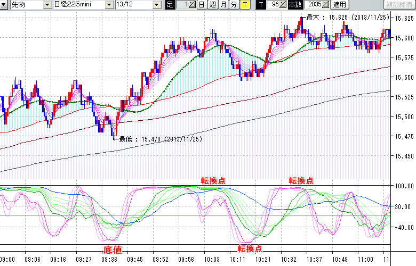Click the 本数 bar count input field
The width and height of the screenshot is (416, 266).
(313, 5)
